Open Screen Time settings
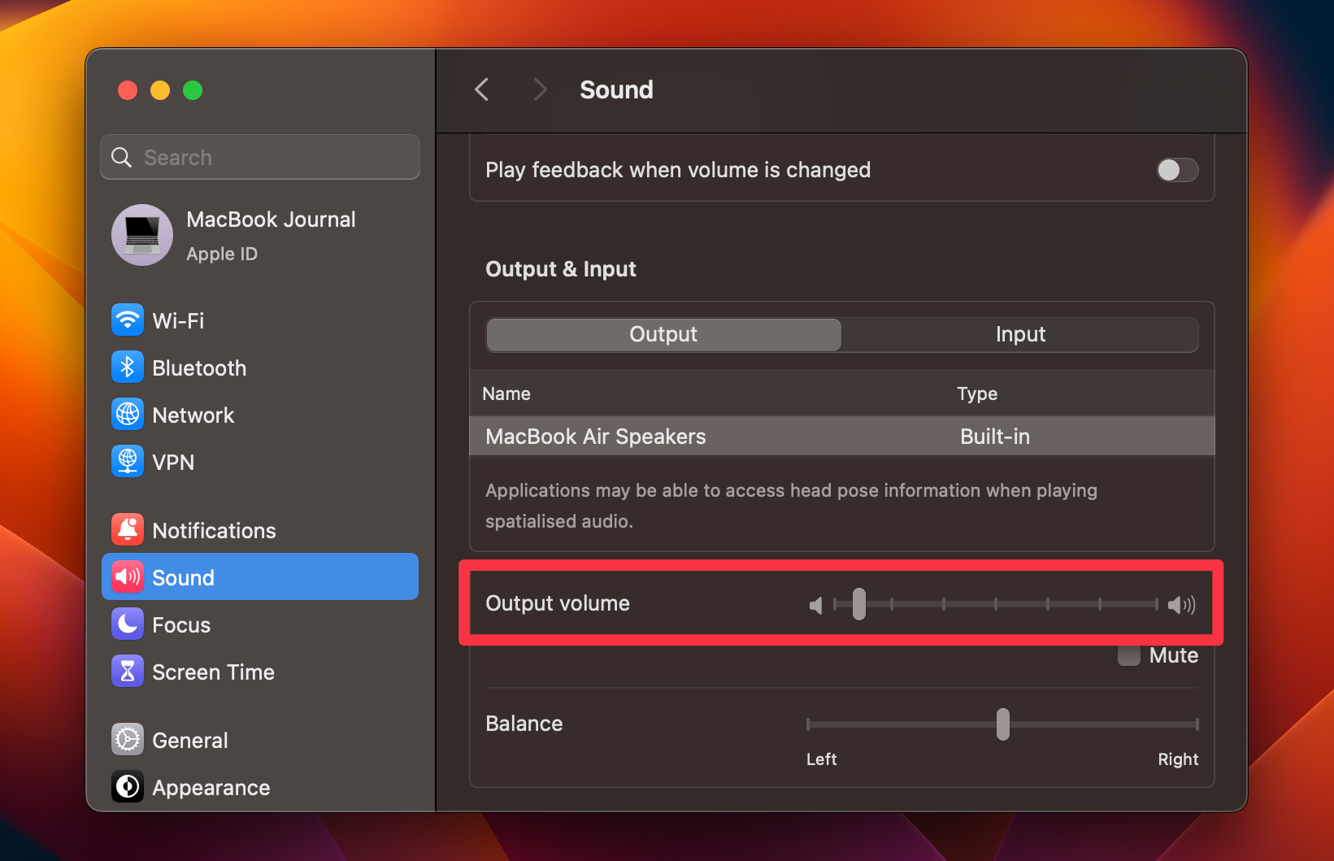 (x=213, y=672)
